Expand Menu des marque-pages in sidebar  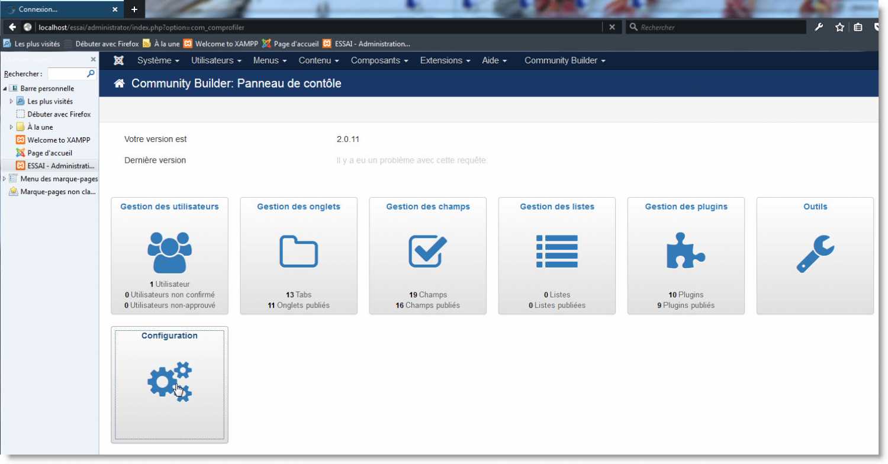pyautogui.click(x=5, y=179)
